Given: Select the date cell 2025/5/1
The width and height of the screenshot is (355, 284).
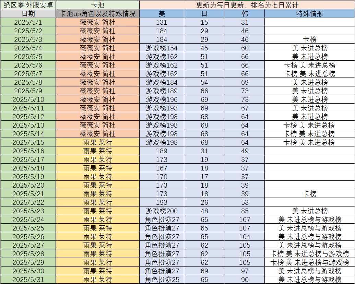Looking at the screenshot, I should pyautogui.click(x=28, y=22).
